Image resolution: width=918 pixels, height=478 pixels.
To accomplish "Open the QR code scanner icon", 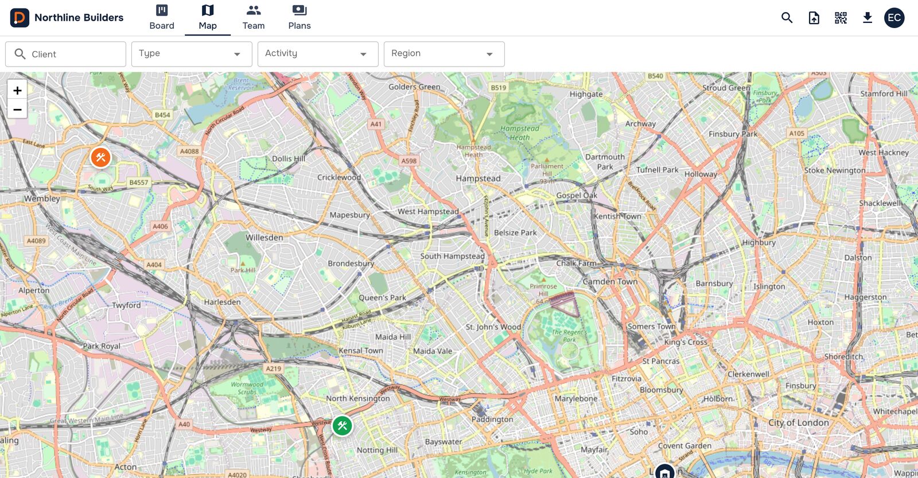I will click(841, 18).
